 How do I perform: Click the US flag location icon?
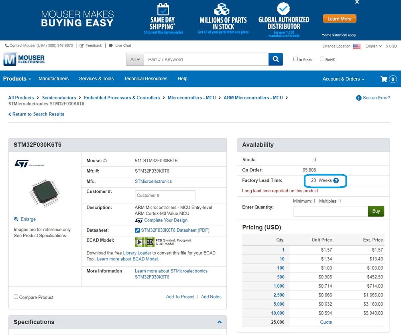[356, 46]
